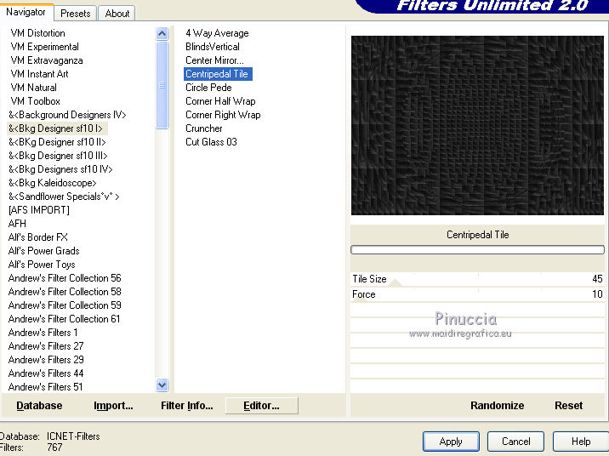This screenshot has height=456, width=609.
Task: Click the category list scrollbar thumb
Action: pyautogui.click(x=162, y=85)
